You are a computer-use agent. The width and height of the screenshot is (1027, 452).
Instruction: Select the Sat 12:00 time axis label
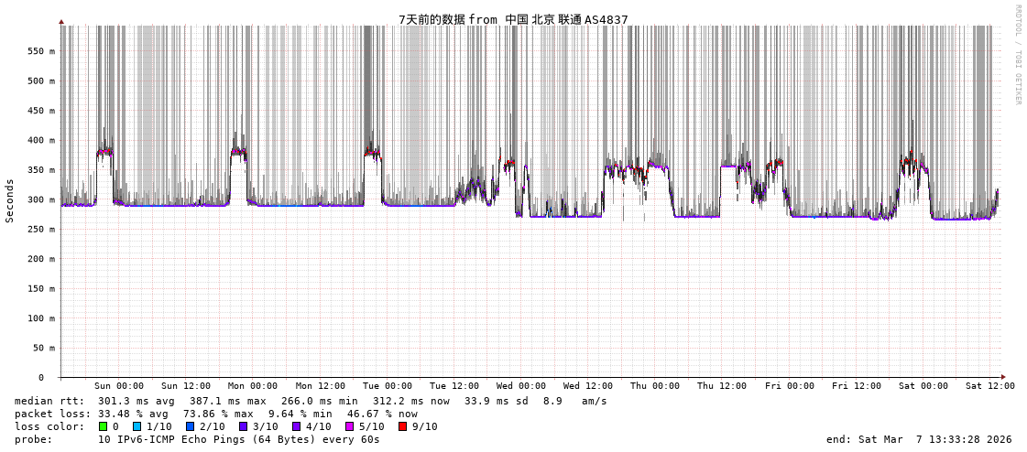pos(989,386)
